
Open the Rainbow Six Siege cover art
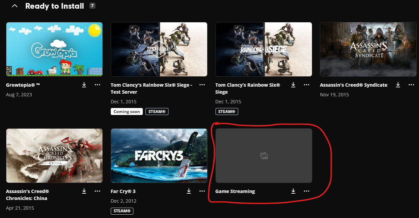point(264,49)
